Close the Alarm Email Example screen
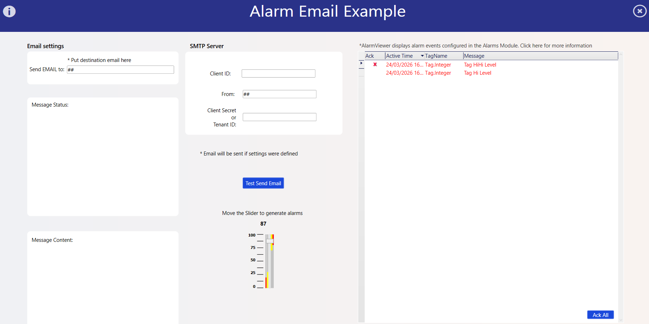649x324 pixels. [x=639, y=11]
